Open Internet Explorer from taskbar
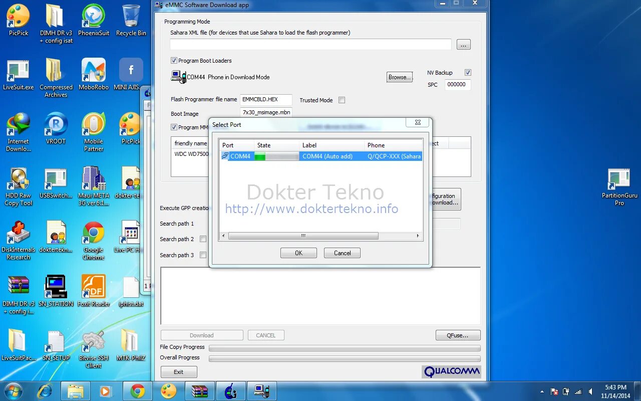 pyautogui.click(x=45, y=391)
